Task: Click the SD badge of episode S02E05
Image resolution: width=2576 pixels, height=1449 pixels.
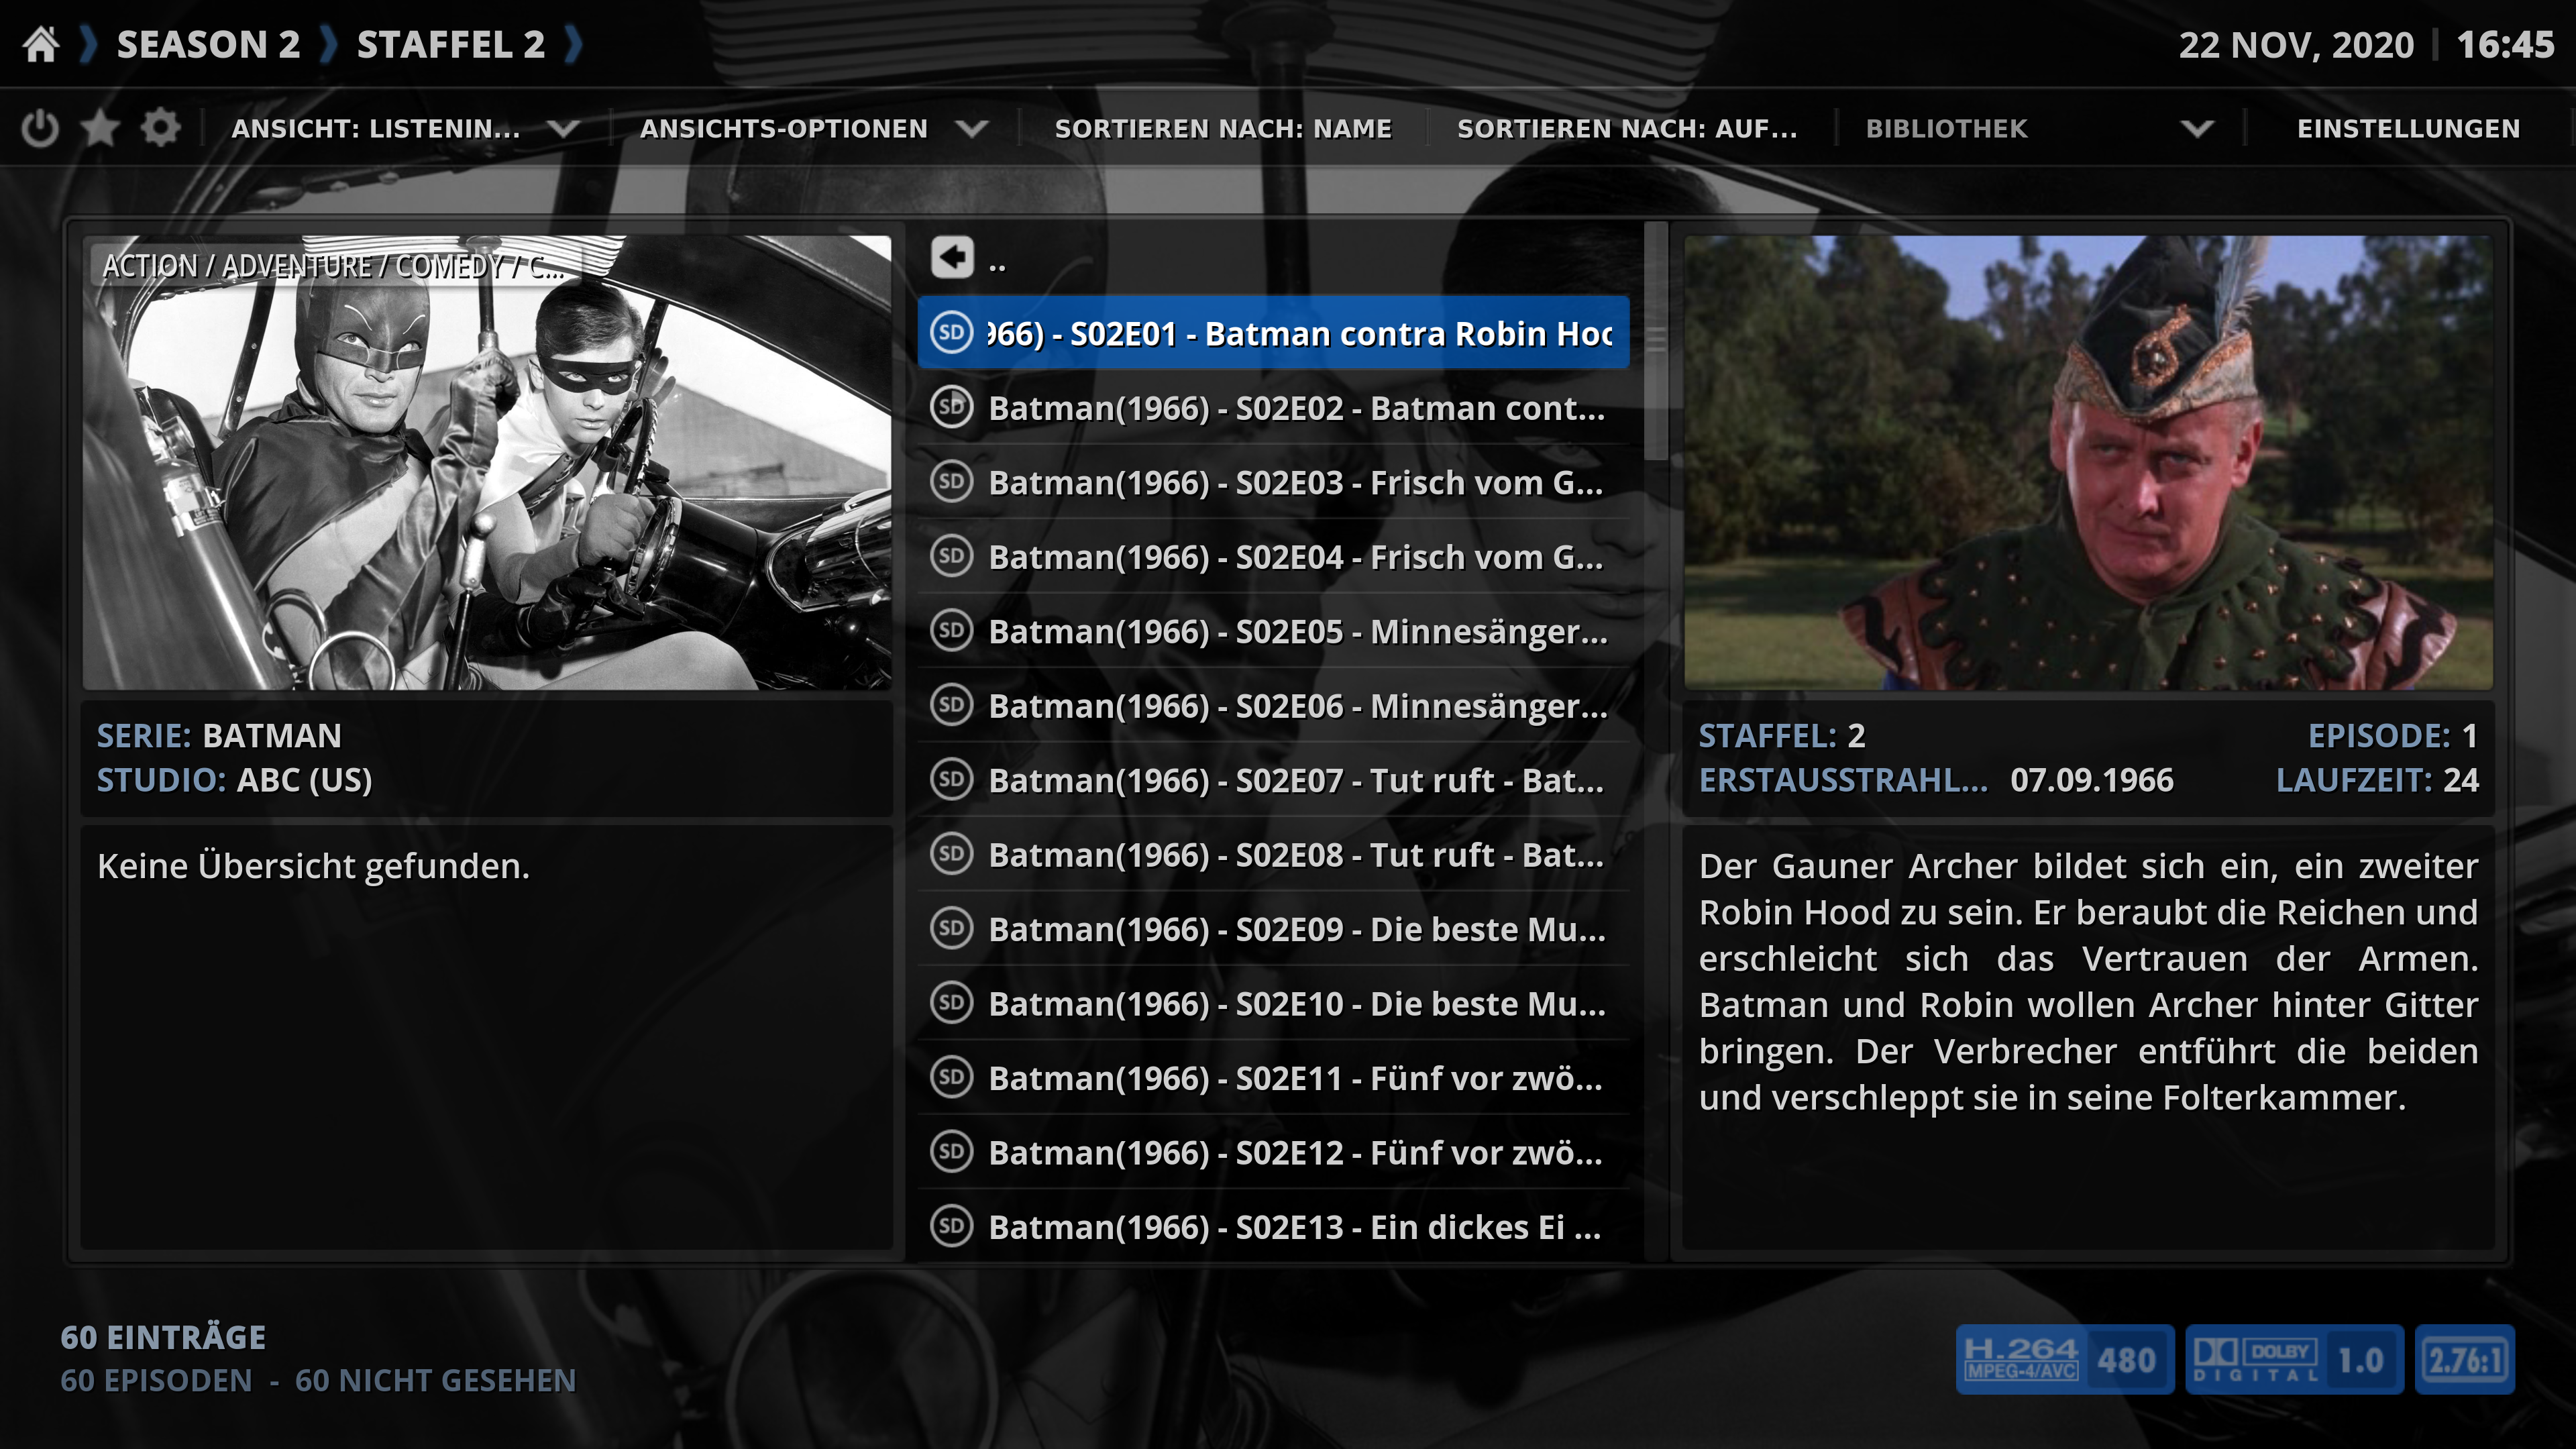Action: point(951,630)
